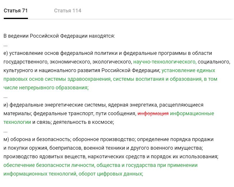Switch to the Статья 114 tab

(x=68, y=11)
